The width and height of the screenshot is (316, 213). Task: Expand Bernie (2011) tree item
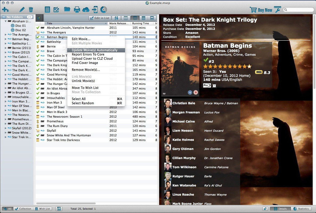click(x=6, y=48)
